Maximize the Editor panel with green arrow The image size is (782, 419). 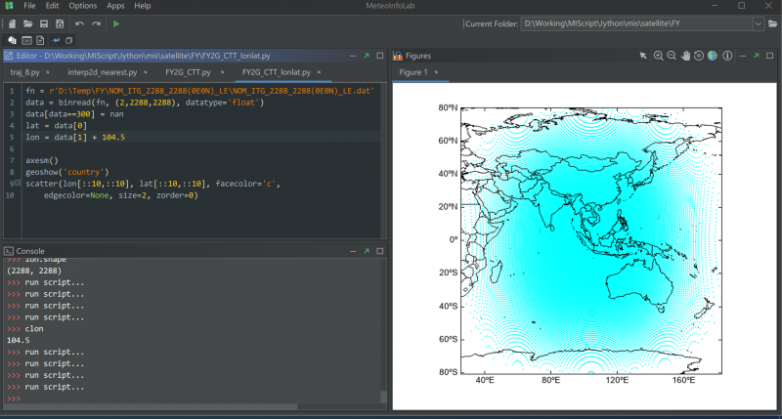(x=366, y=56)
